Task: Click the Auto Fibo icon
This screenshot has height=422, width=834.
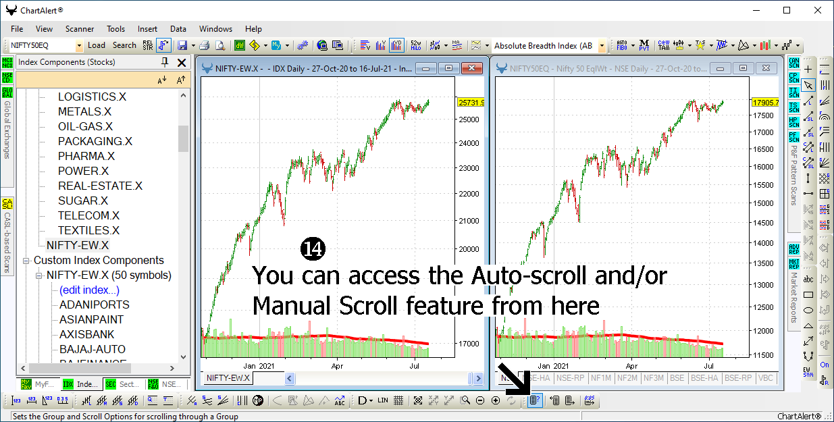Action: click(622, 45)
